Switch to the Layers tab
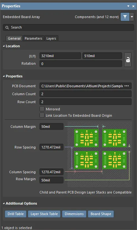This screenshot has width=137, height=230. coord(51,38)
